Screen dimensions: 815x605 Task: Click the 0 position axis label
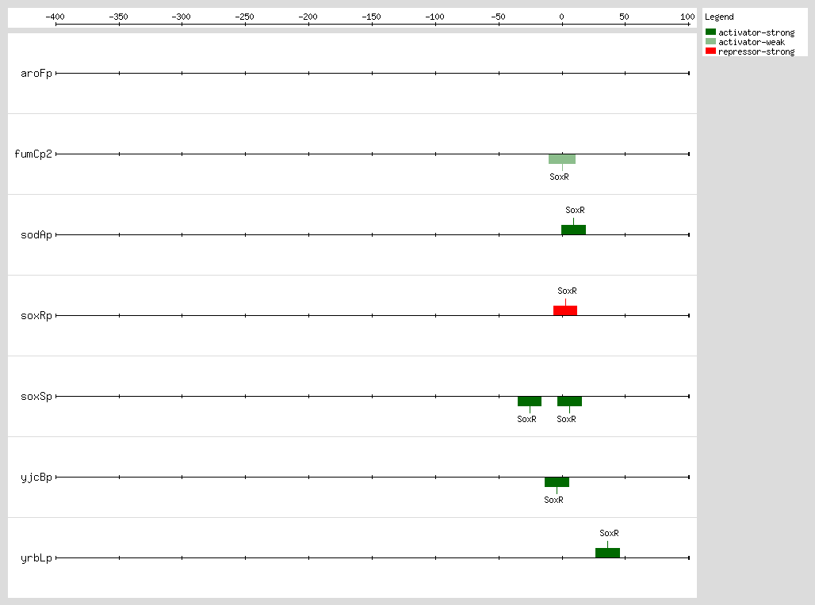coord(561,17)
